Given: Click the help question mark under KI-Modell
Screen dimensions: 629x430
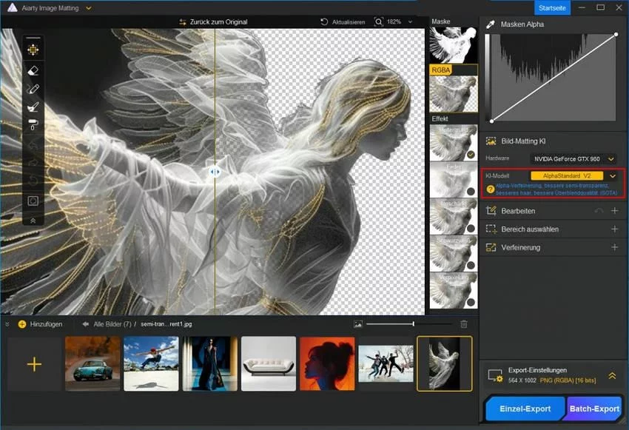Looking at the screenshot, I should [490, 189].
